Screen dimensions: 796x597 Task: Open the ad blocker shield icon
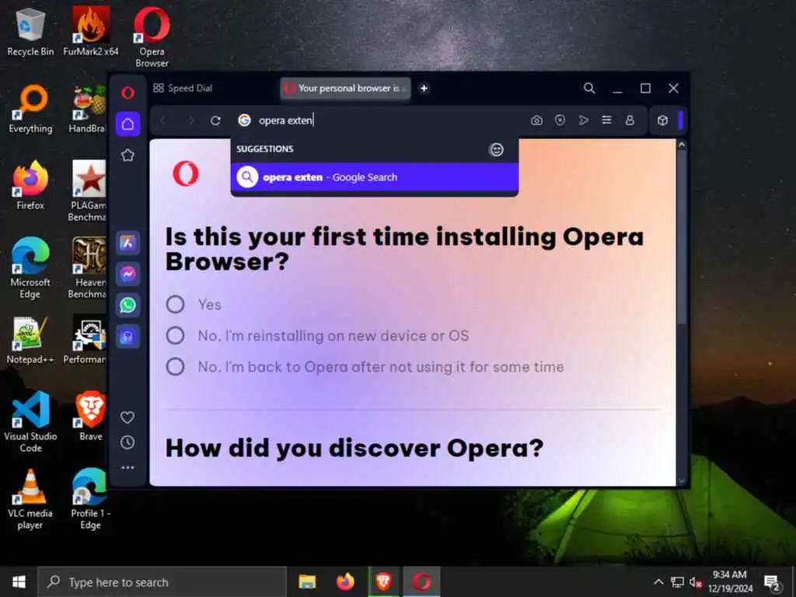point(560,120)
